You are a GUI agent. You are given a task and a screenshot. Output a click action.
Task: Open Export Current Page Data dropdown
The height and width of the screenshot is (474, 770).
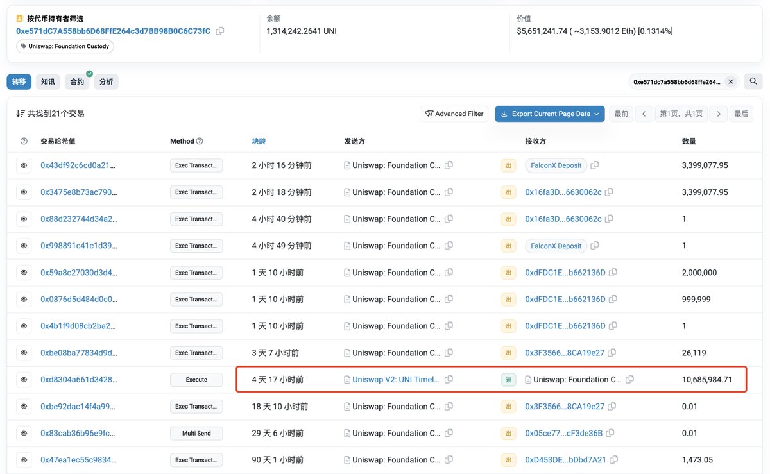coord(550,114)
